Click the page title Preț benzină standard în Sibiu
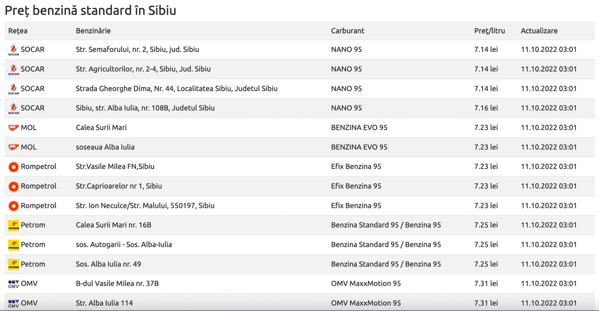599x311 pixels. pyautogui.click(x=90, y=10)
